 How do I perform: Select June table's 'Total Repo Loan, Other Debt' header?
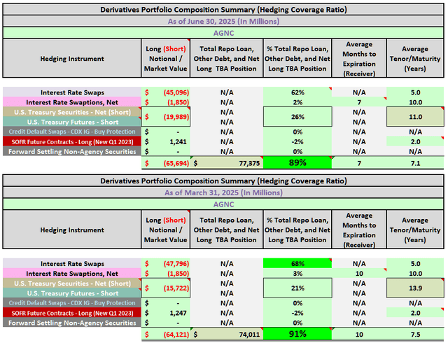click(x=227, y=58)
